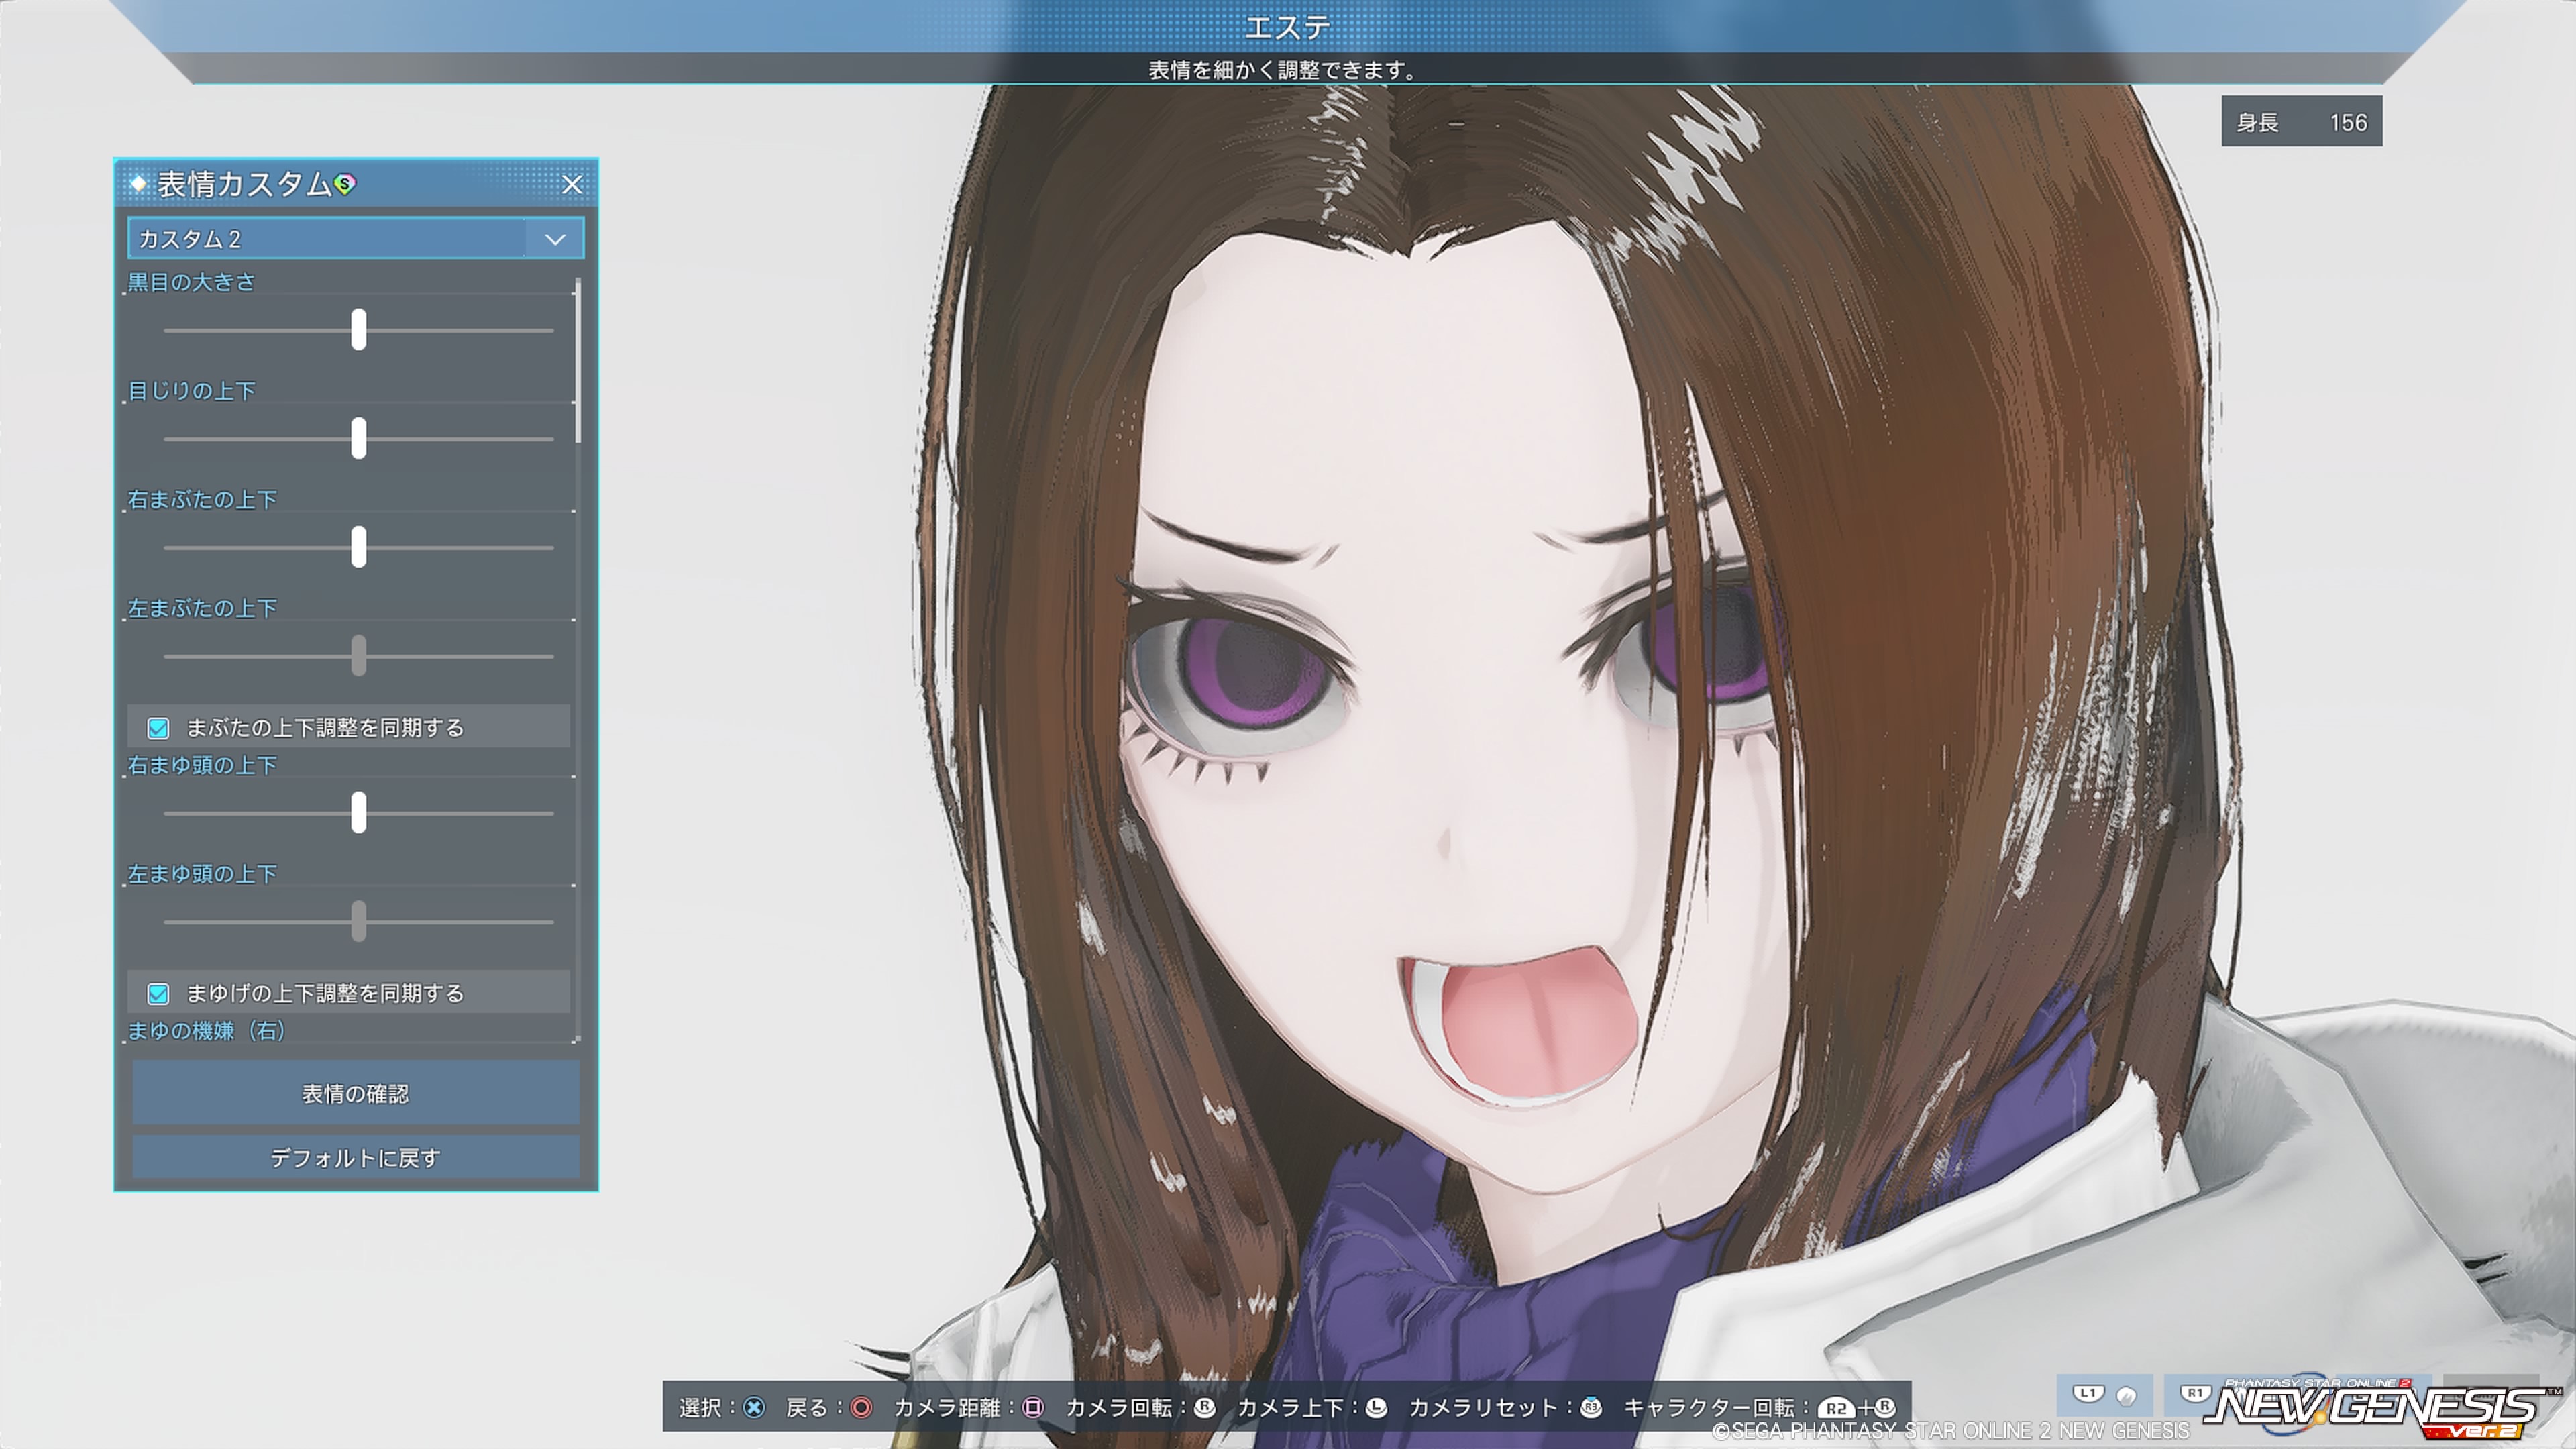
Task: Click the SG icon beside 表情カスタム title
Action: pyautogui.click(x=345, y=184)
